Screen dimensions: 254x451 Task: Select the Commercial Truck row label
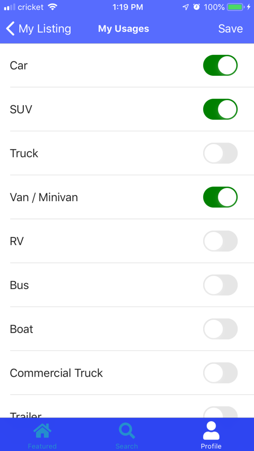click(56, 373)
